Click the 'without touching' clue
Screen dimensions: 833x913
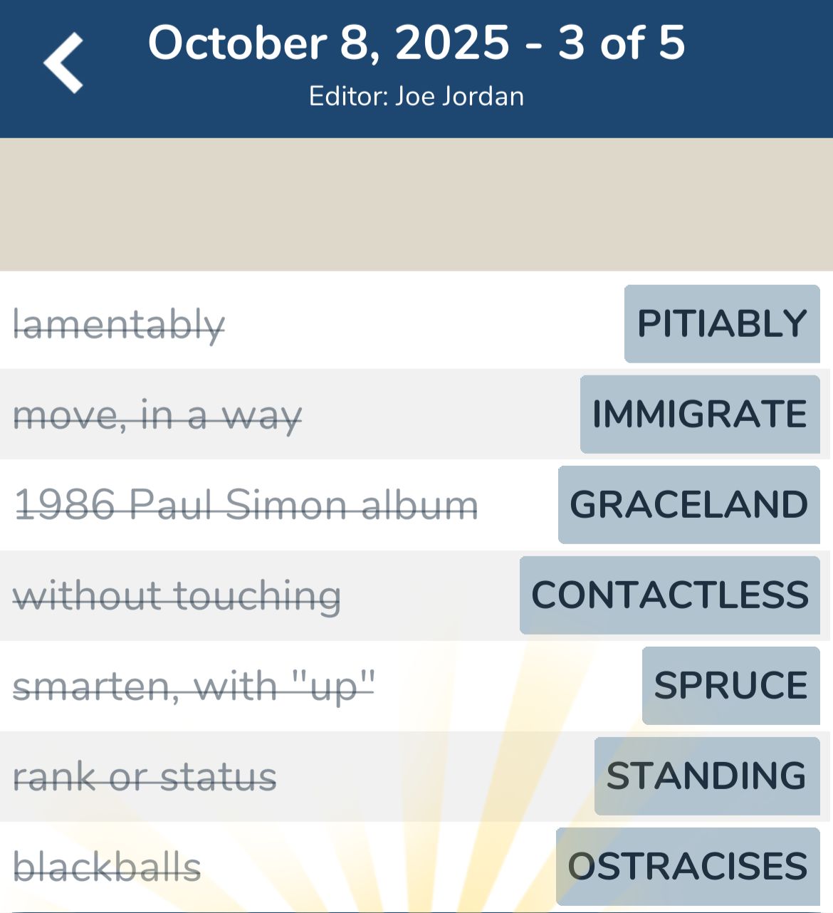(x=177, y=596)
